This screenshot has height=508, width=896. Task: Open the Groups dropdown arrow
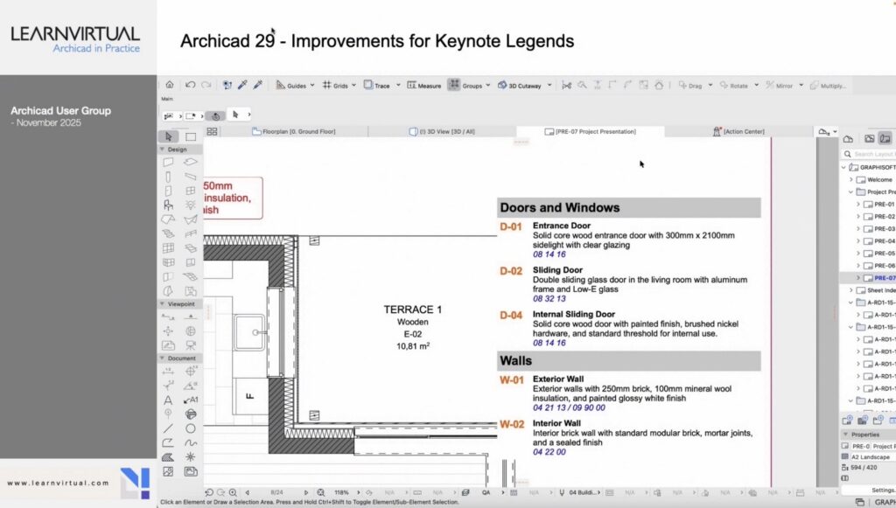(488, 85)
